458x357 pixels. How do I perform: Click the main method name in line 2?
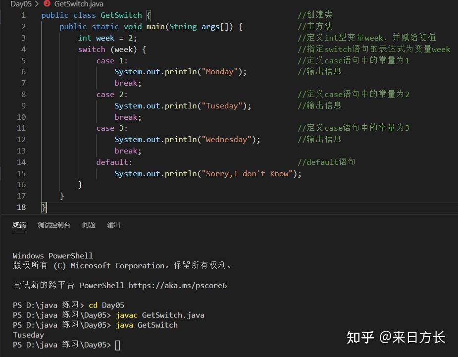155,26
